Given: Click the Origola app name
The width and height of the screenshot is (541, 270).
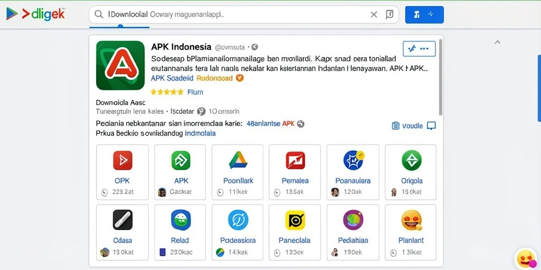Looking at the screenshot, I should [x=412, y=181].
